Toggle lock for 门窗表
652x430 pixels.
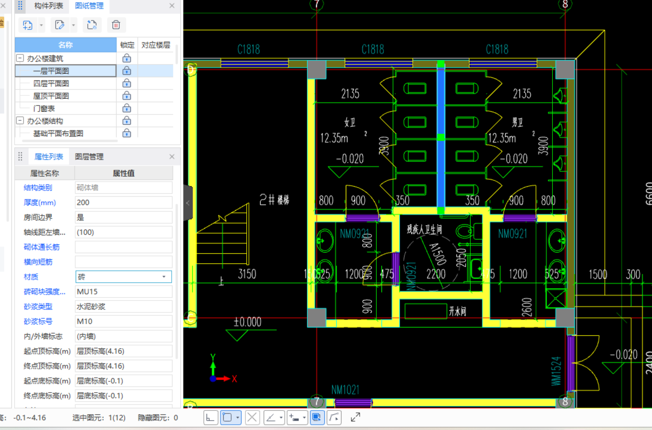click(127, 108)
